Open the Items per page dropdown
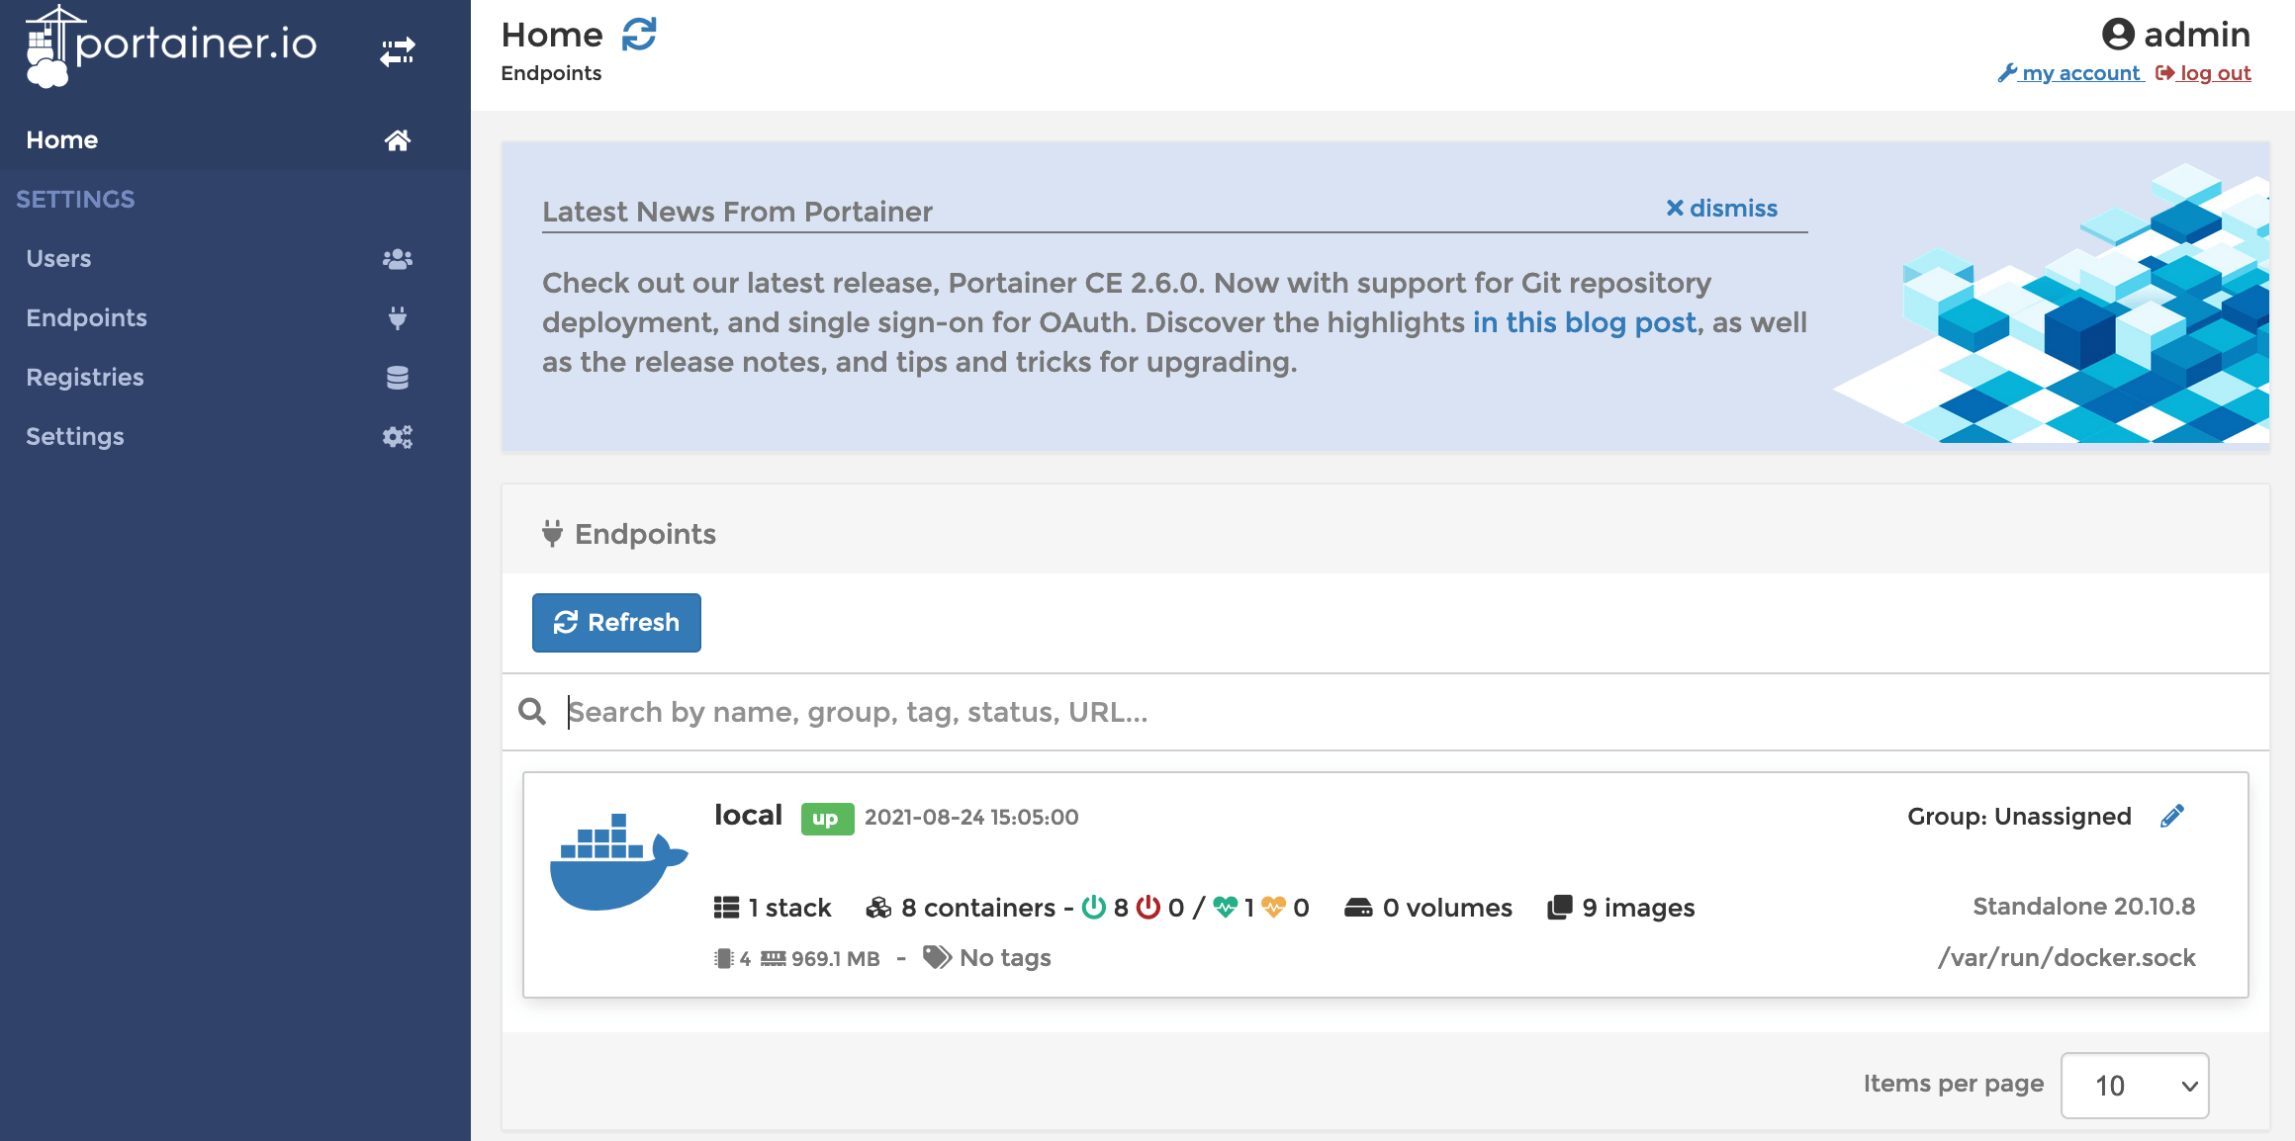Screen dimensions: 2295x1141 click(x=2135, y=1086)
